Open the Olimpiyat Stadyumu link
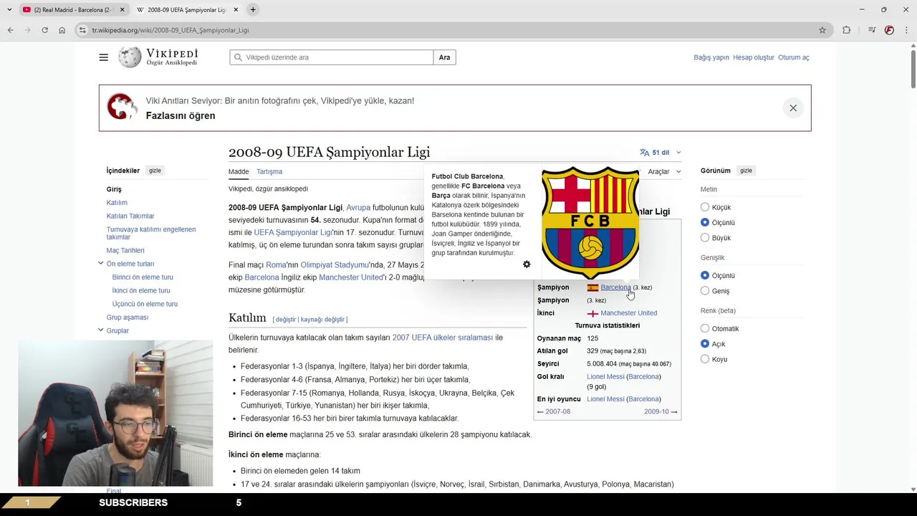917x516 pixels. pos(335,264)
